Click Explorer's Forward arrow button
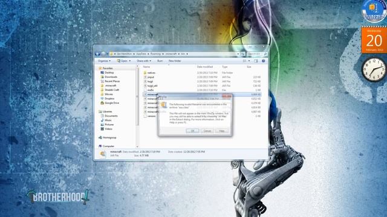The height and width of the screenshot is (217, 387). (x=103, y=54)
